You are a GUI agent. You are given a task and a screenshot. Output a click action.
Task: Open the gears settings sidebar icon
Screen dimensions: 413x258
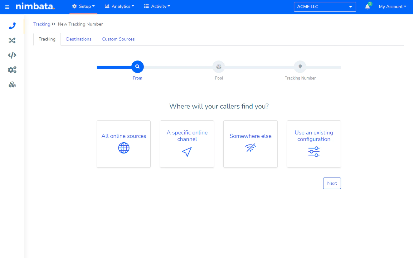pyautogui.click(x=12, y=70)
